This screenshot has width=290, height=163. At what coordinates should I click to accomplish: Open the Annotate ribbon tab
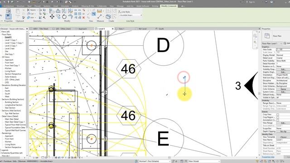tap(65, 6)
